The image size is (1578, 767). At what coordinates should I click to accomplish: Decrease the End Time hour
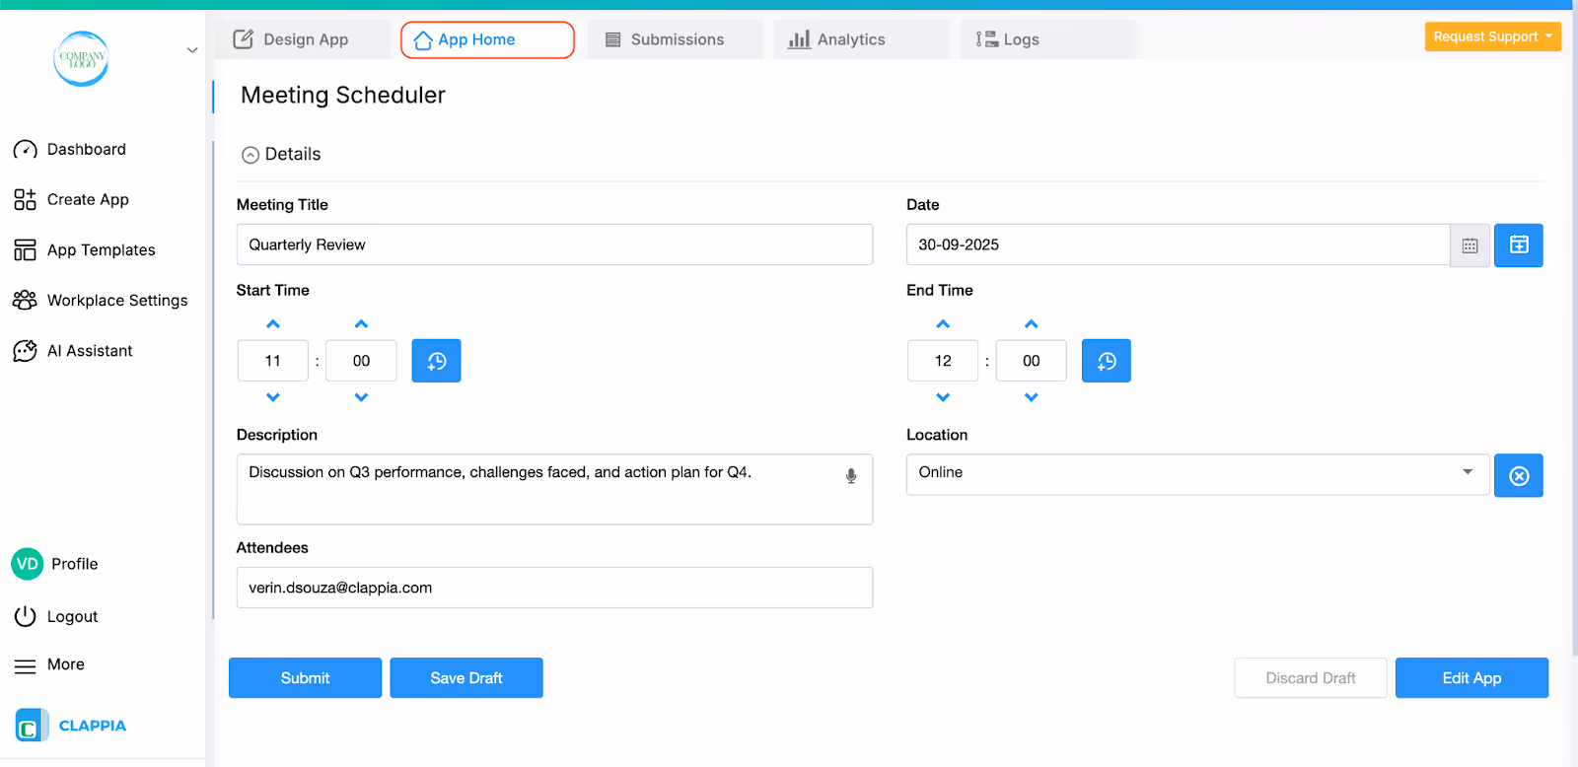point(943,397)
